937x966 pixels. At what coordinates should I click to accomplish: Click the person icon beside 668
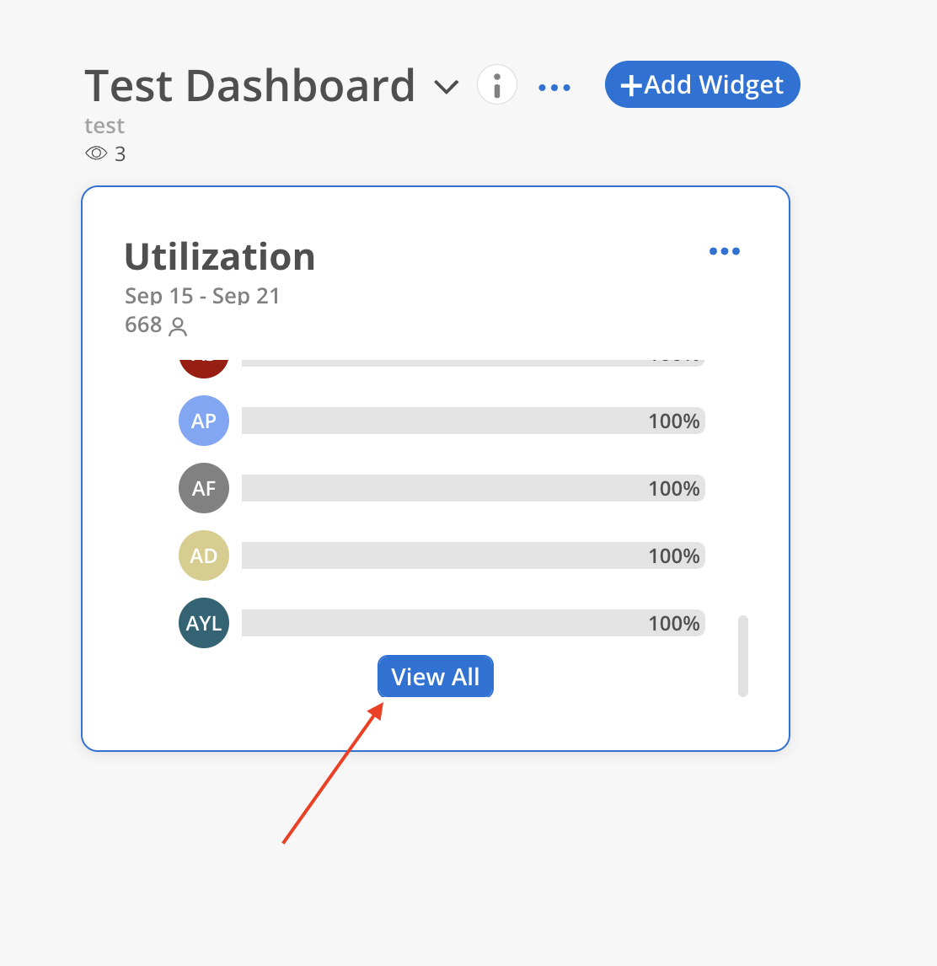[178, 326]
